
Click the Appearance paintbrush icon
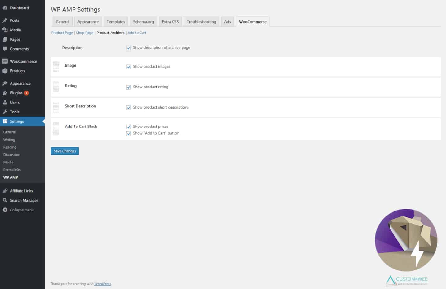tap(5, 83)
